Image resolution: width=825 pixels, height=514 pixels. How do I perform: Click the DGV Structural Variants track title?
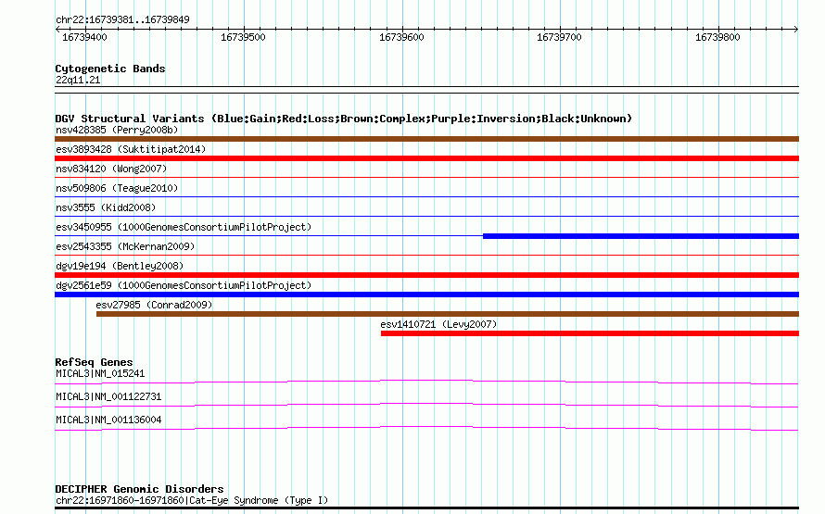click(x=344, y=119)
